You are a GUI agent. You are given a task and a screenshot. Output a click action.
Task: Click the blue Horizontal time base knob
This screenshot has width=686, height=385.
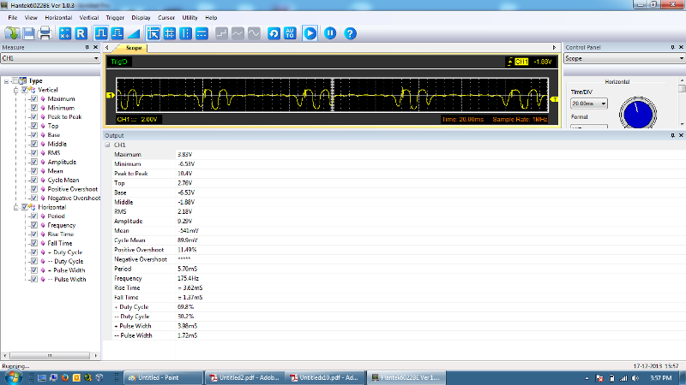[636, 112]
